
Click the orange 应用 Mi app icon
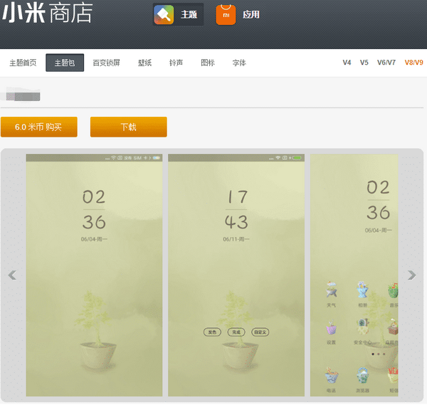coord(226,14)
